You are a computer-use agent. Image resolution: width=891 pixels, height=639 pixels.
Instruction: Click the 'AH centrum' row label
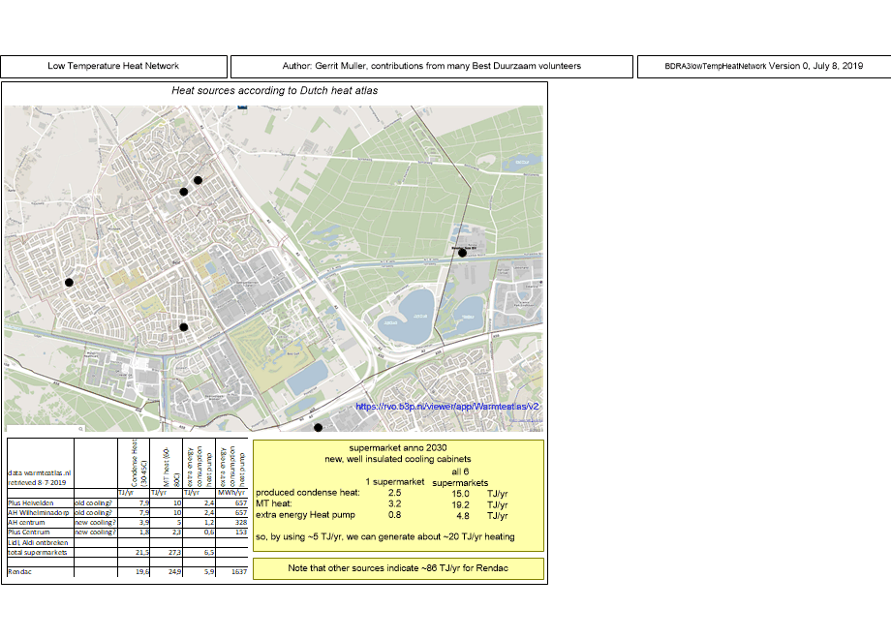[26, 523]
